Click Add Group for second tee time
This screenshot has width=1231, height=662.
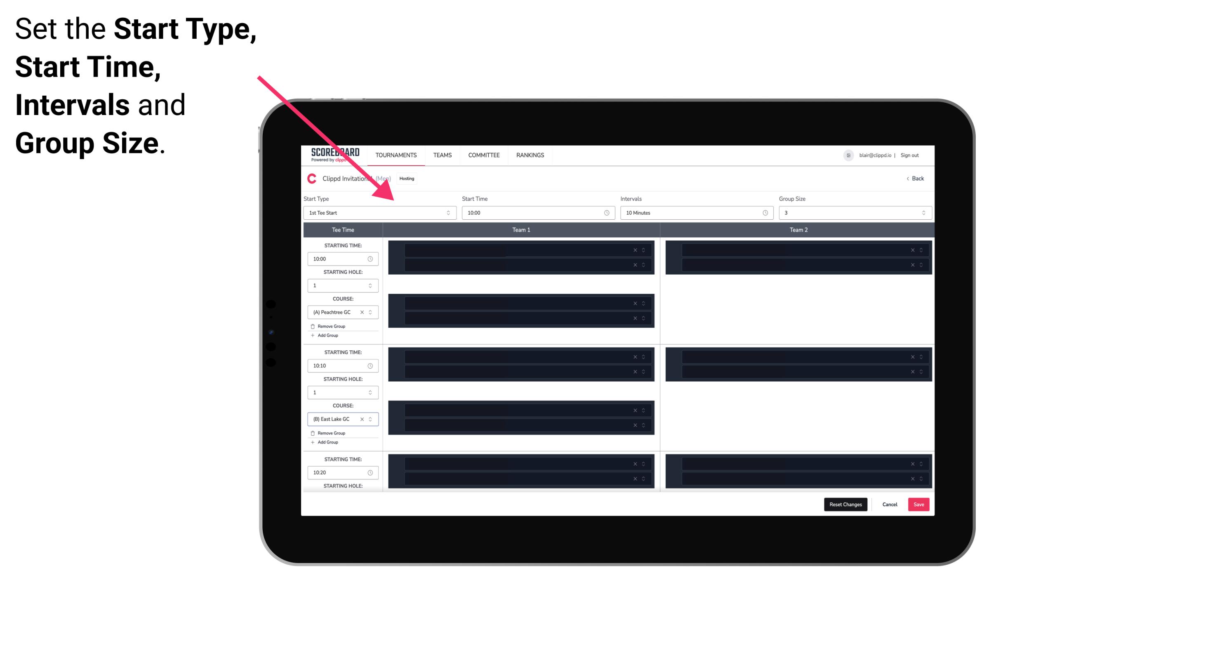(x=326, y=441)
